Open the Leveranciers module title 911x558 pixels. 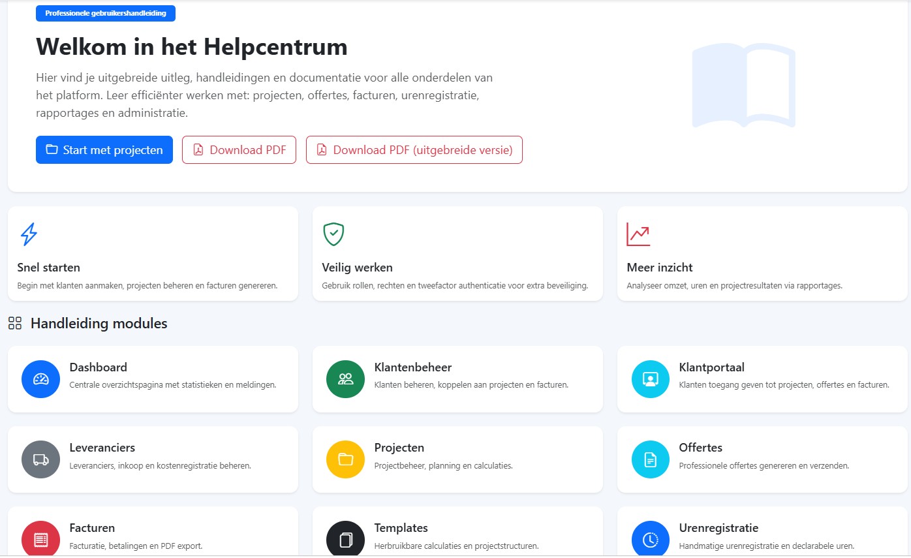click(x=102, y=448)
